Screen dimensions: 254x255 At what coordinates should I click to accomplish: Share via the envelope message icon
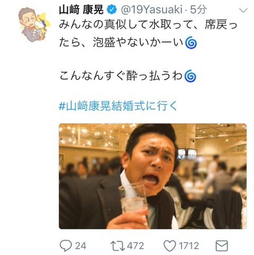point(222,245)
